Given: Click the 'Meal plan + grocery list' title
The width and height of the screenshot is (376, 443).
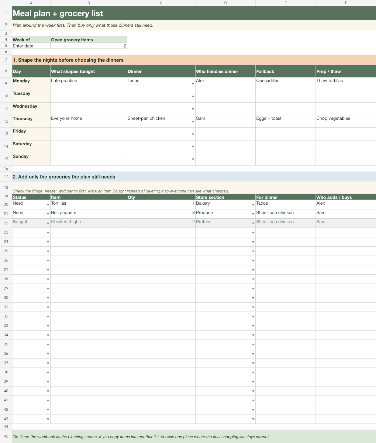Looking at the screenshot, I should [x=58, y=13].
